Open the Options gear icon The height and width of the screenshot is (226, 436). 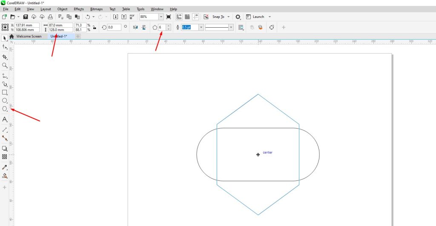238,17
